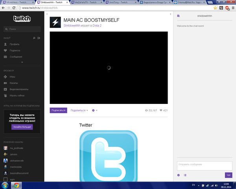Click the chat rooms list icon in header
236x189 pixels.
click(179, 16)
